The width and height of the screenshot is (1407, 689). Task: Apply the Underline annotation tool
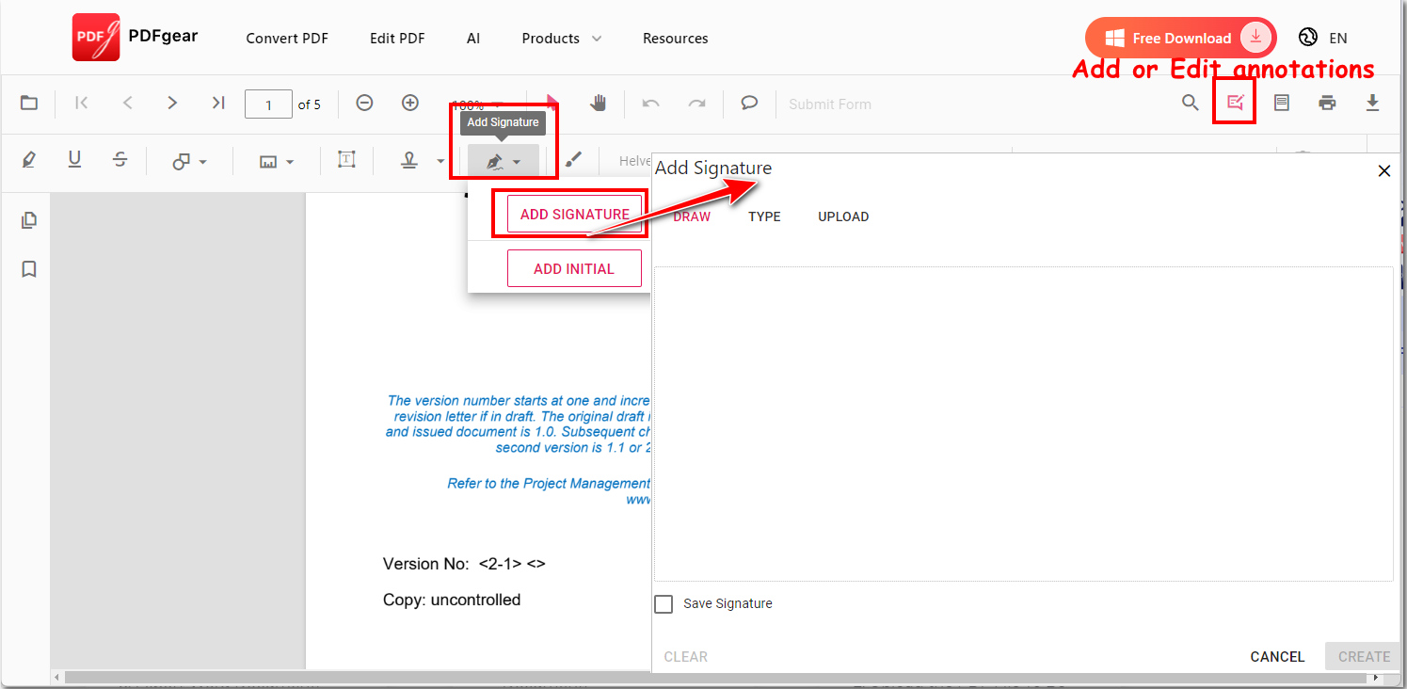[x=74, y=160]
